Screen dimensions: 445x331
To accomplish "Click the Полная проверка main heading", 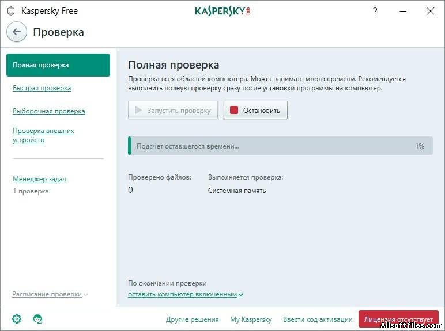I will pos(174,65).
